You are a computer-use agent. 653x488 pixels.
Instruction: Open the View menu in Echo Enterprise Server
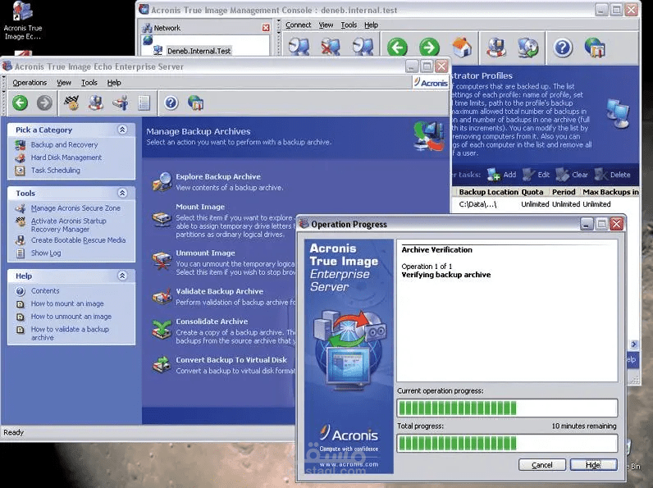64,83
